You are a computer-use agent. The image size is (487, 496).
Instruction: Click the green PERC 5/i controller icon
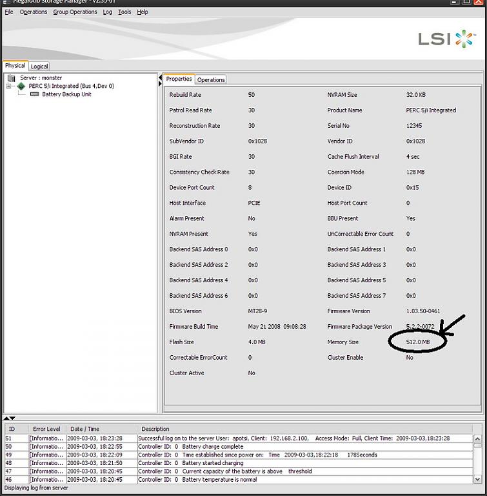point(21,86)
